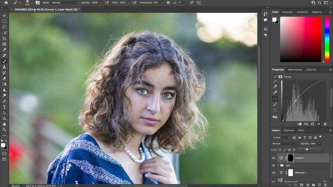Click the layer opacity slider handle
Viewport: 333px width, 187px height.
click(x=306, y=150)
